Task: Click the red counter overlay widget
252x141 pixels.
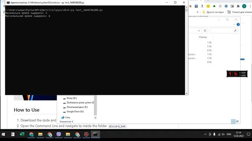Action: [x=237, y=74]
